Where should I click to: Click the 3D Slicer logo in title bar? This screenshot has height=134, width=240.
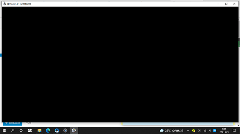(5, 4)
